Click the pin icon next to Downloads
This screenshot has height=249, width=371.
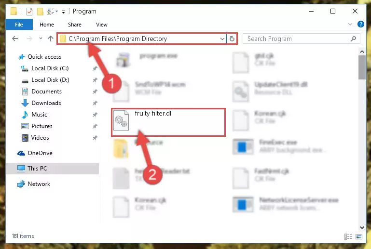tap(95, 103)
